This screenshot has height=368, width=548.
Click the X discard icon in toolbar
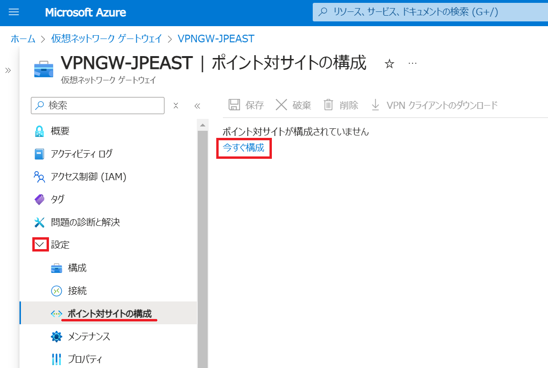click(281, 105)
